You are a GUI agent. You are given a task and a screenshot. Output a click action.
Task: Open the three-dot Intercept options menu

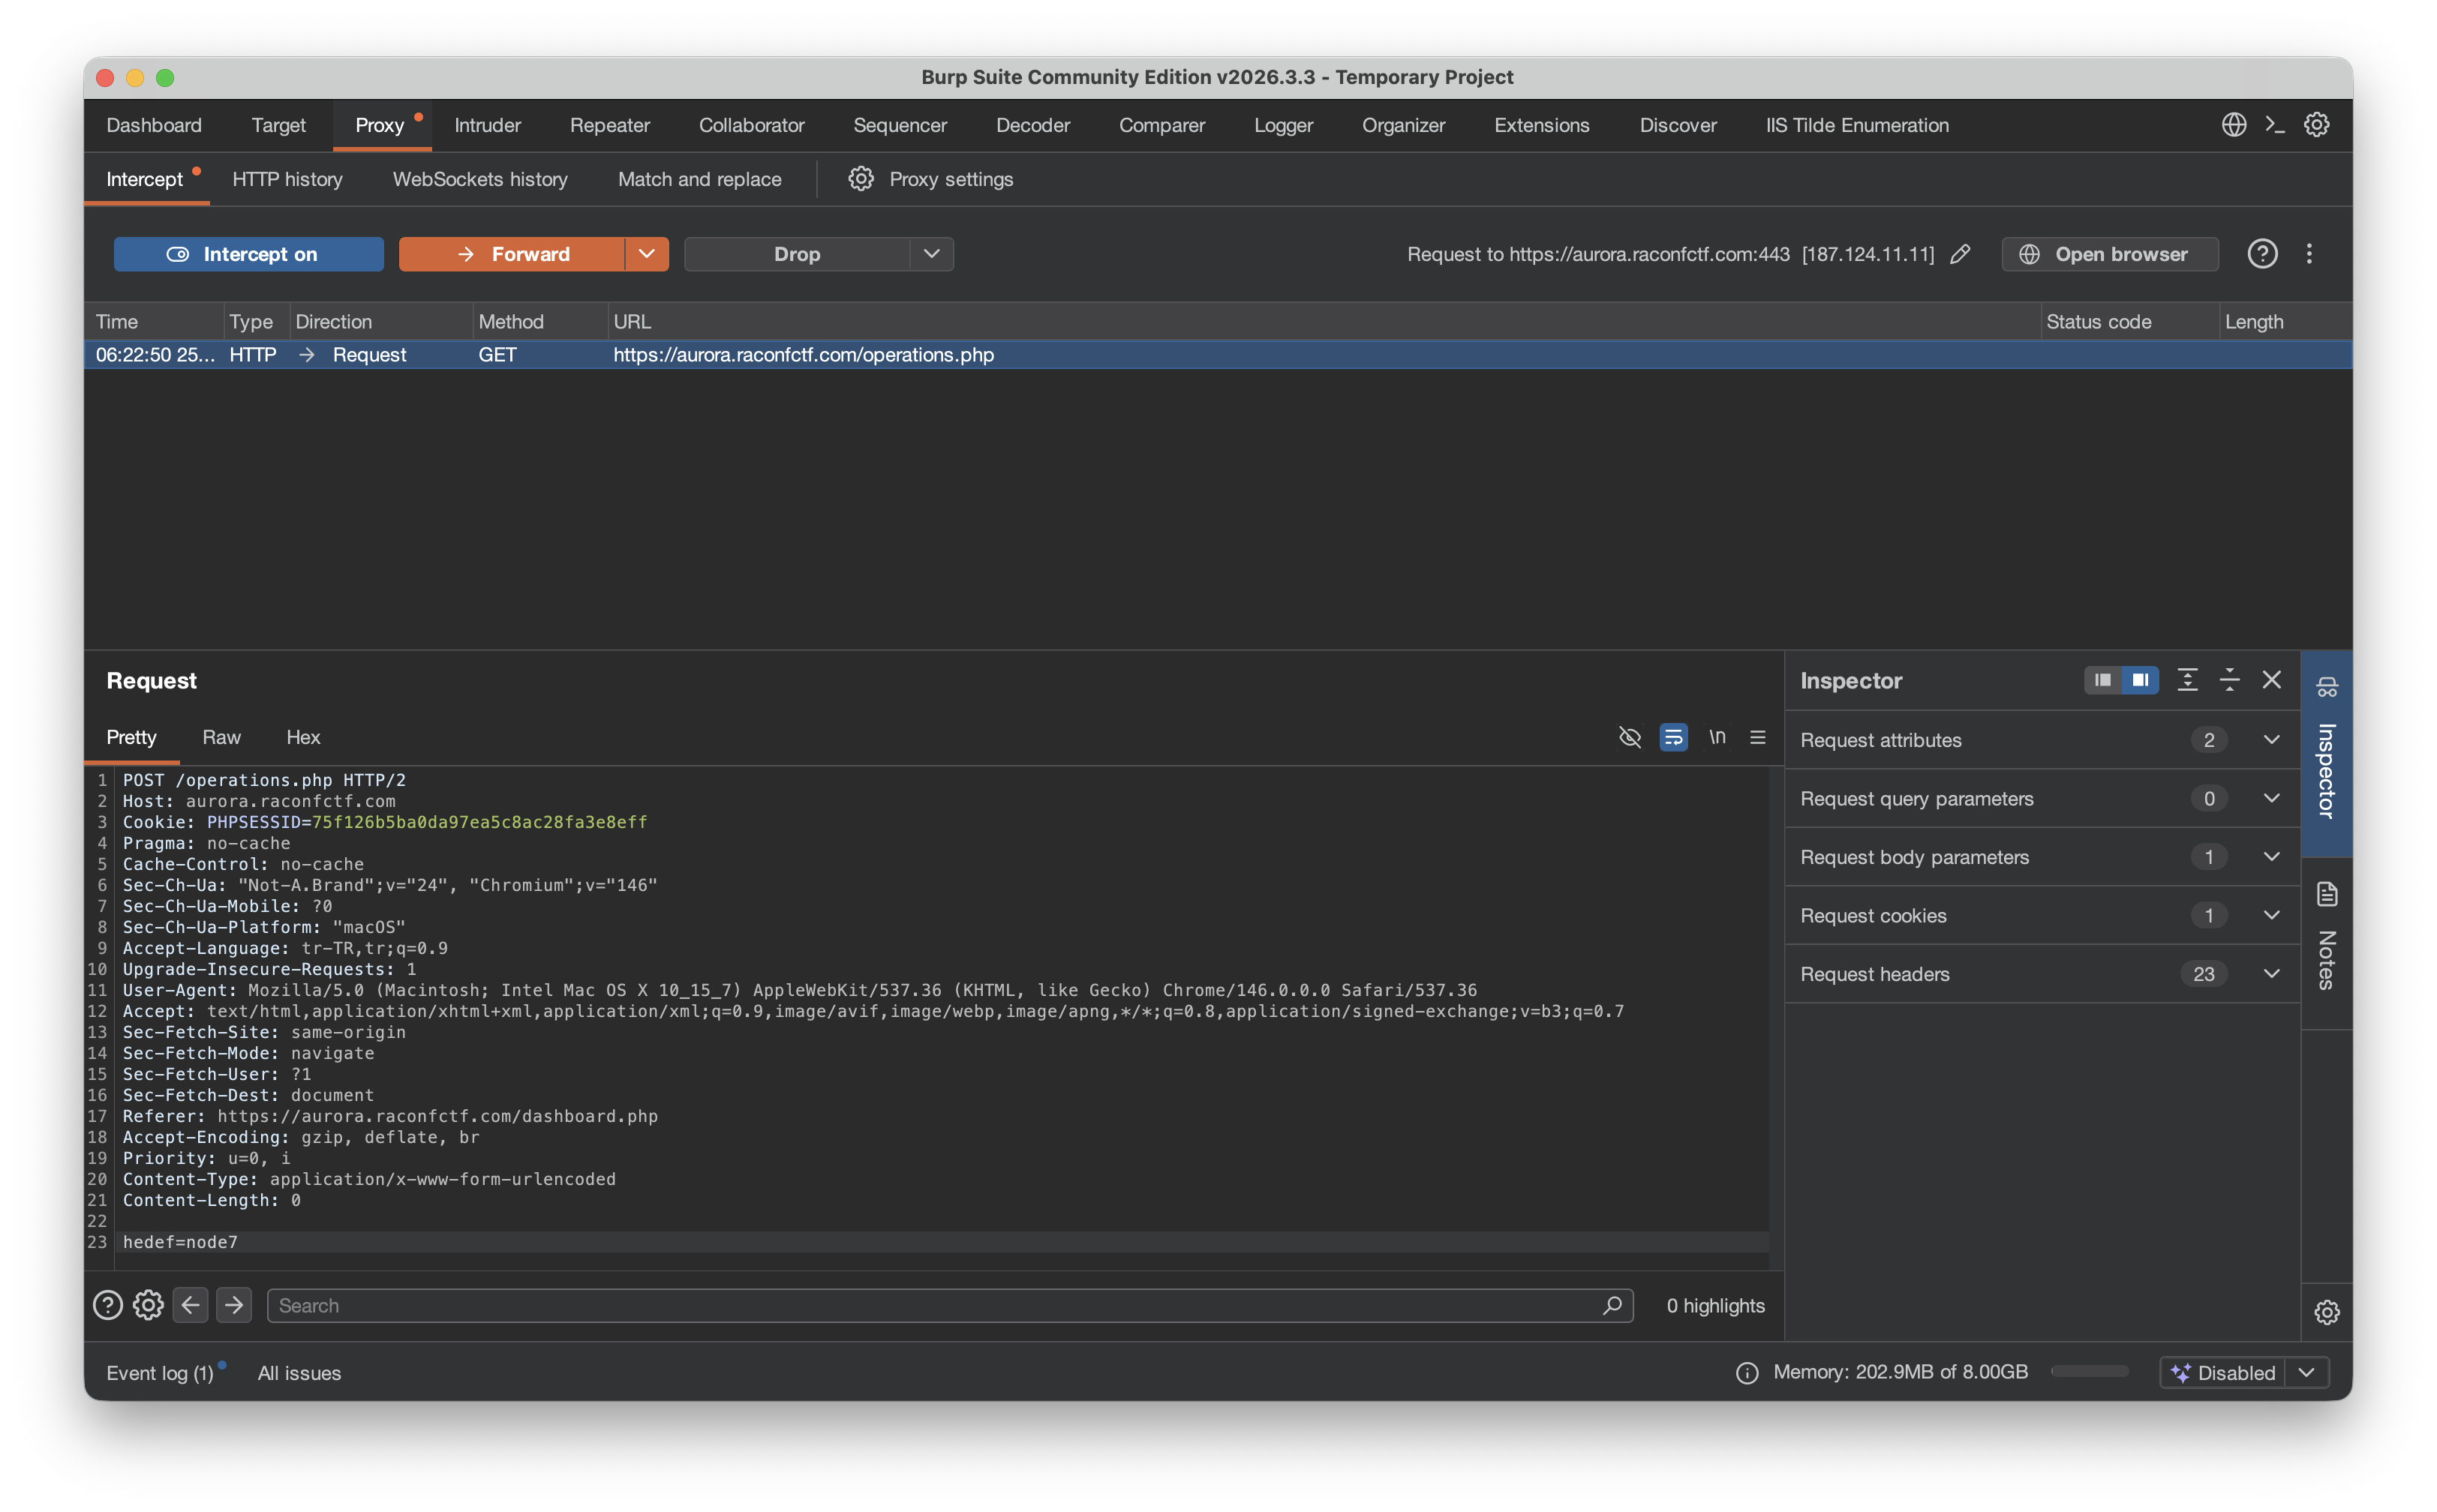[2309, 254]
